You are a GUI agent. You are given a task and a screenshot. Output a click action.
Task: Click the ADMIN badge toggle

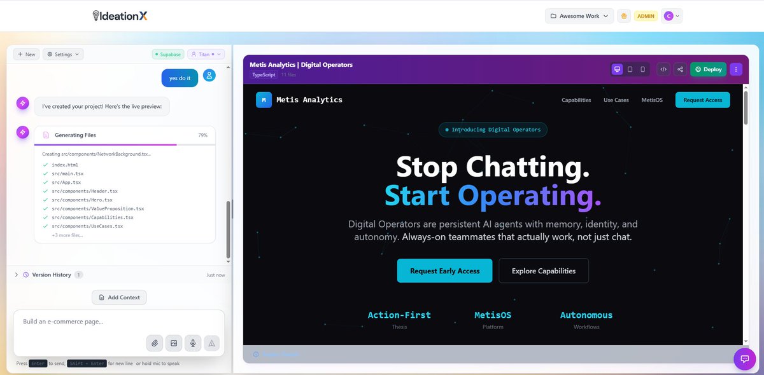pos(646,15)
